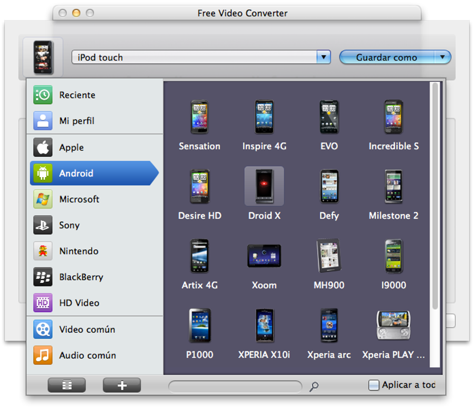Viewport: 474px width, 409px height.
Task: Click the iPod touch device thumbnail
Action: [43, 57]
